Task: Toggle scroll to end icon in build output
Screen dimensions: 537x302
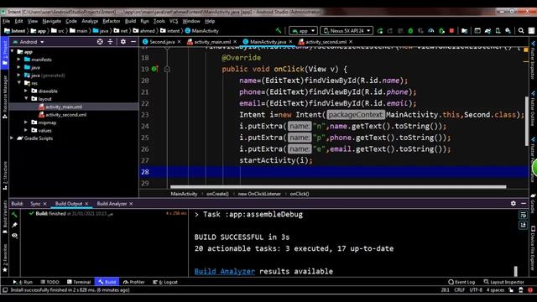Action: (523, 226)
